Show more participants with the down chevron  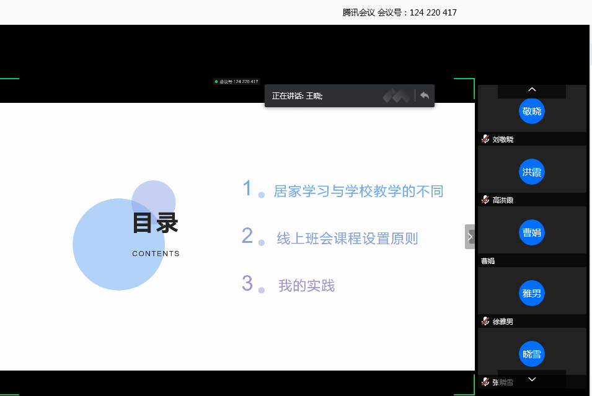pos(532,379)
